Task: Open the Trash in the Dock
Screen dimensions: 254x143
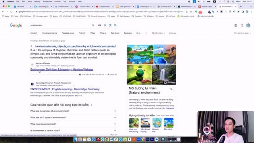Action: click(x=178, y=139)
